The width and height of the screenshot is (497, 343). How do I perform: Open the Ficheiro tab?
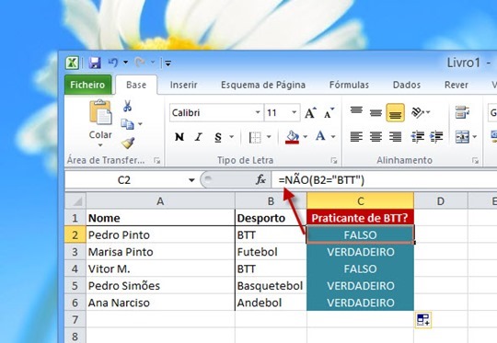[87, 85]
